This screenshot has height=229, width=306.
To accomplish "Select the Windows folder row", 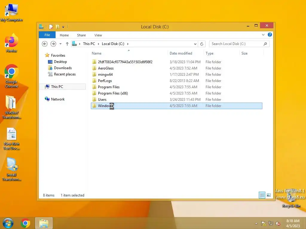I will (x=177, y=106).
